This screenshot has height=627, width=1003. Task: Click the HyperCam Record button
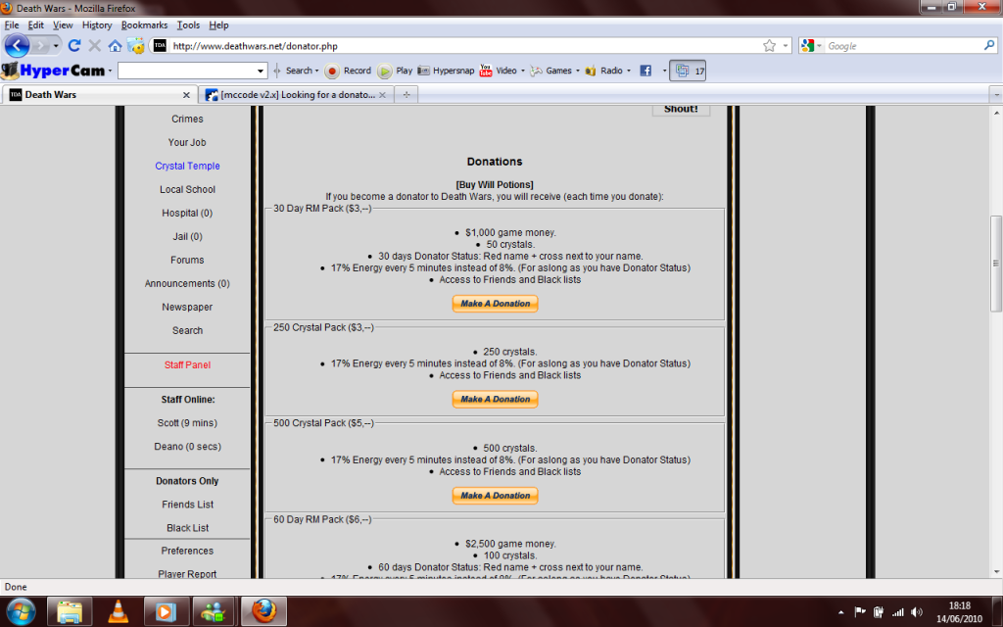point(349,71)
